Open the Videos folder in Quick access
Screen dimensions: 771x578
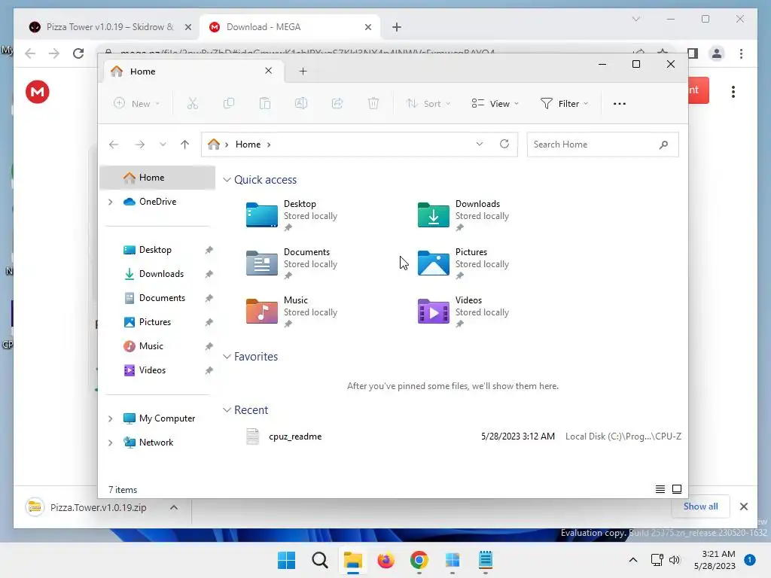pos(464,312)
